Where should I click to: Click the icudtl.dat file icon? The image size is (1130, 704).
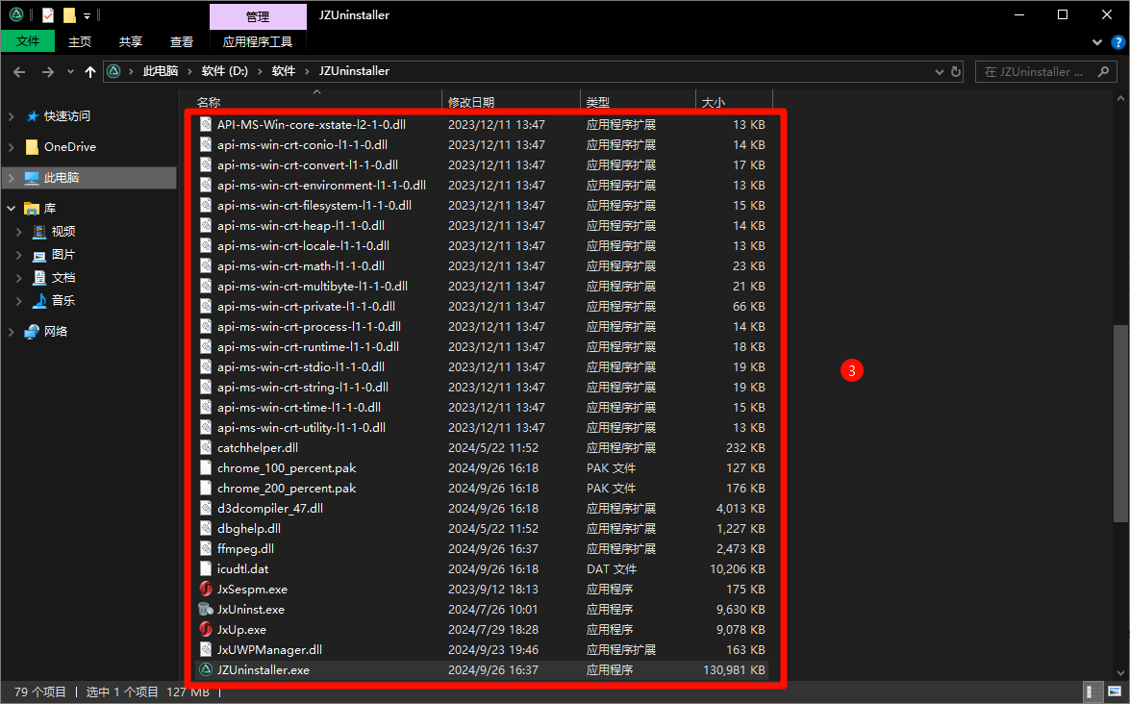pos(206,568)
